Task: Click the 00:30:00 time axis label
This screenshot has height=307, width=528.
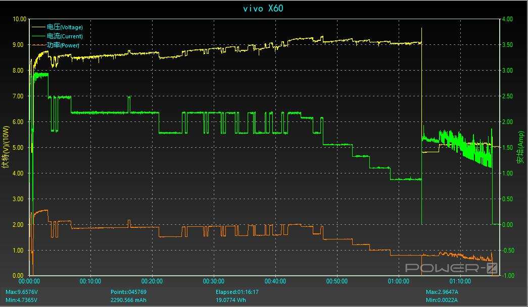Action: [x=214, y=281]
